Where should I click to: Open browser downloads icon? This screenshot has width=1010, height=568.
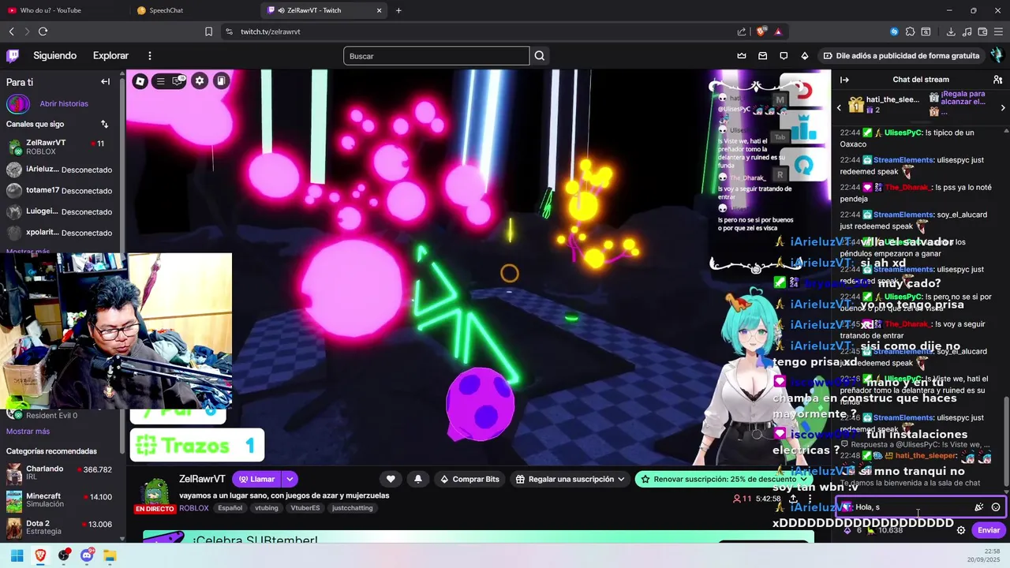click(951, 32)
